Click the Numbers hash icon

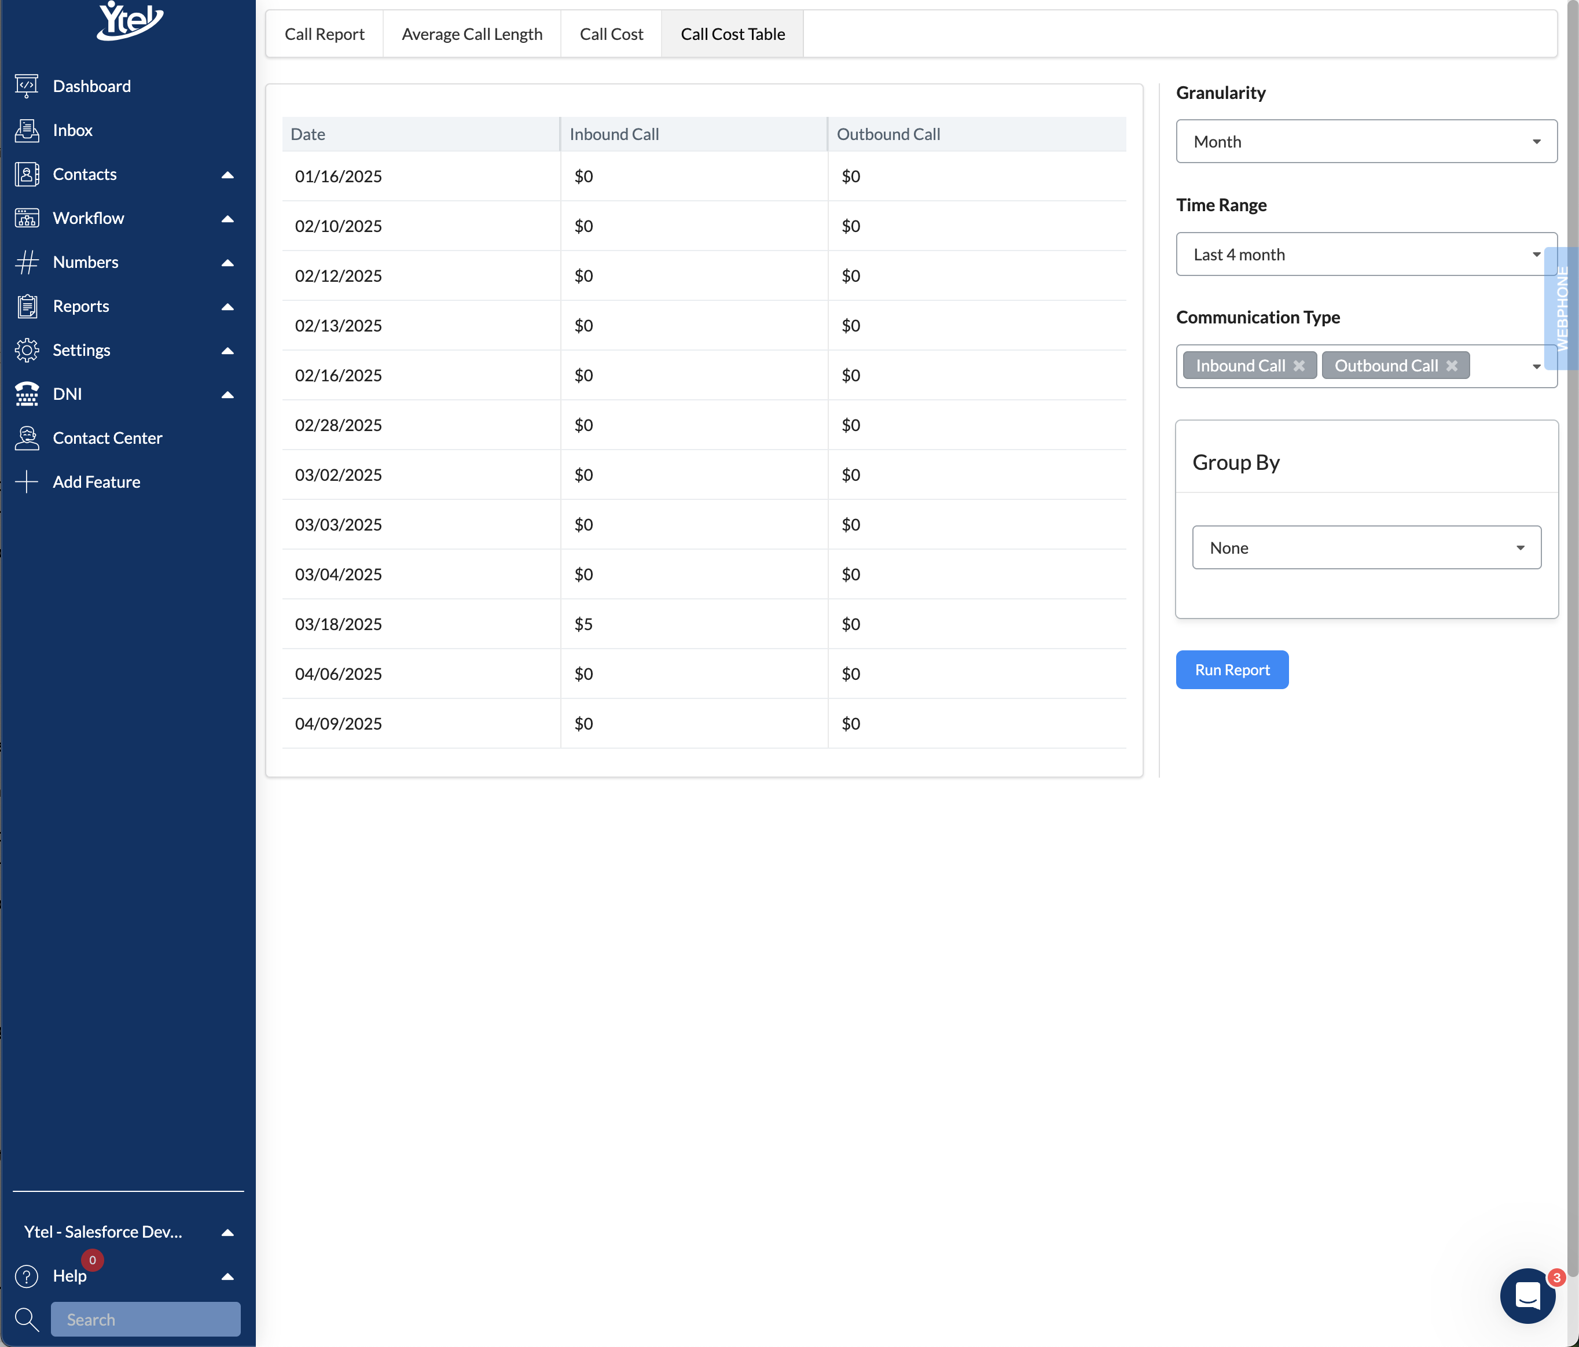pyautogui.click(x=27, y=262)
